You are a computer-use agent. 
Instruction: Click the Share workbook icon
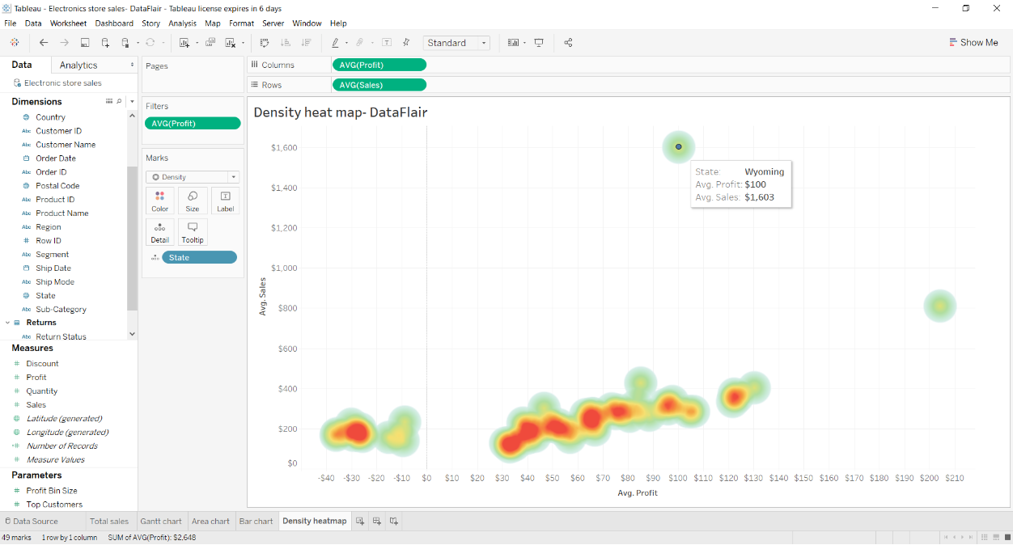pyautogui.click(x=568, y=43)
